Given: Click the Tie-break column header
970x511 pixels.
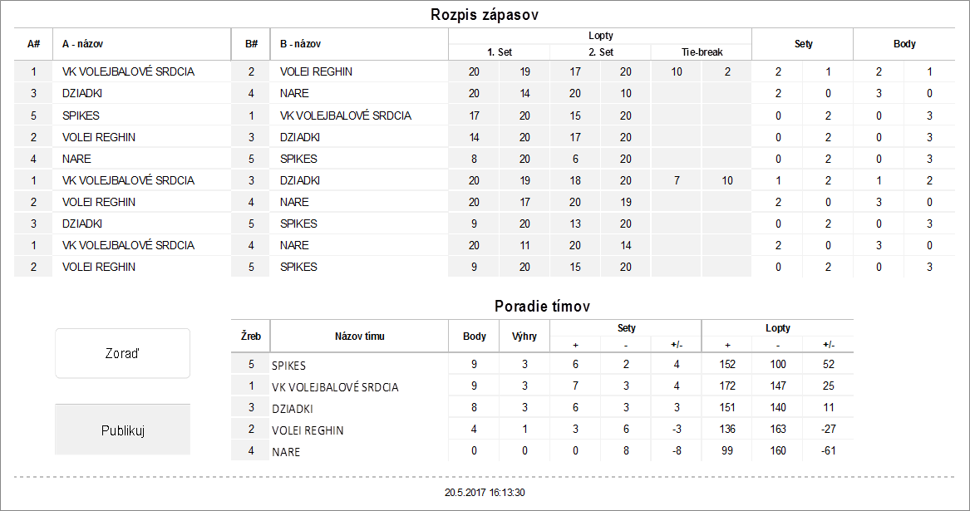Looking at the screenshot, I should 701,52.
